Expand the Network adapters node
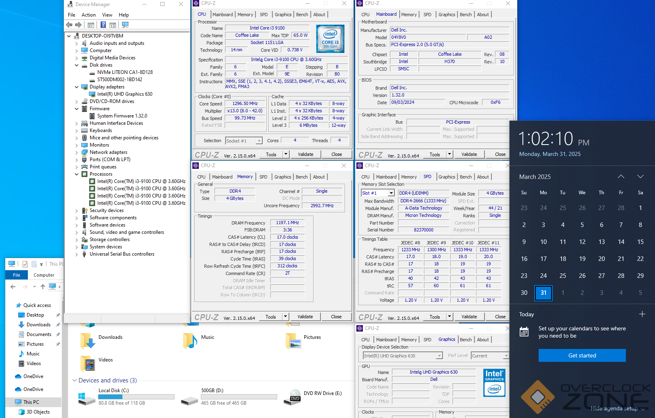Viewport: 655px width, 418px height. point(77,153)
